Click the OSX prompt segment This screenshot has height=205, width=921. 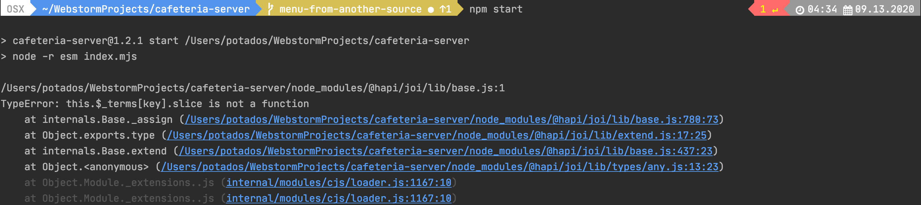point(15,9)
